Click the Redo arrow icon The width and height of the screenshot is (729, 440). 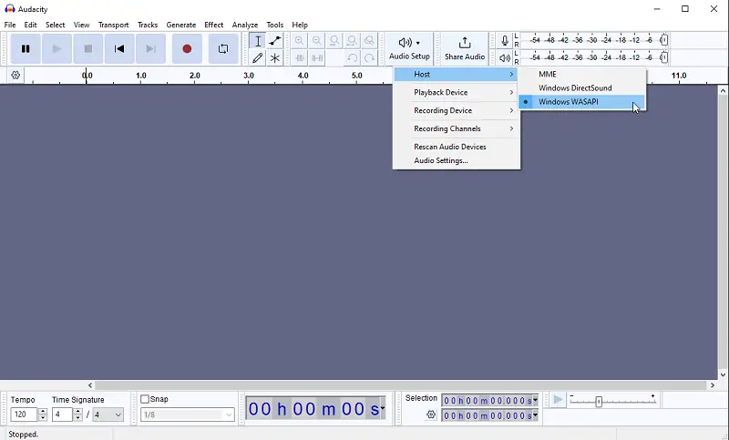369,58
